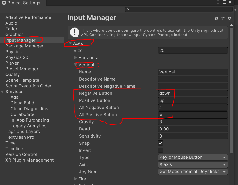238x185 pixels.
Task: Go to Quality settings
Action: tap(13, 75)
